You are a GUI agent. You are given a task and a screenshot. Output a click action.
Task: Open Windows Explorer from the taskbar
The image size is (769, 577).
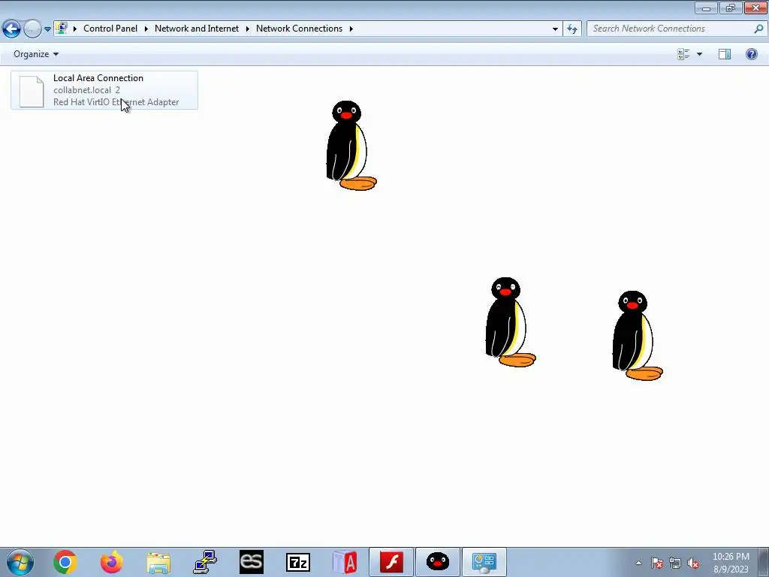point(158,562)
